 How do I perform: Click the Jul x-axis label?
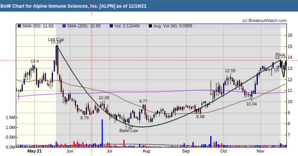click(109, 151)
